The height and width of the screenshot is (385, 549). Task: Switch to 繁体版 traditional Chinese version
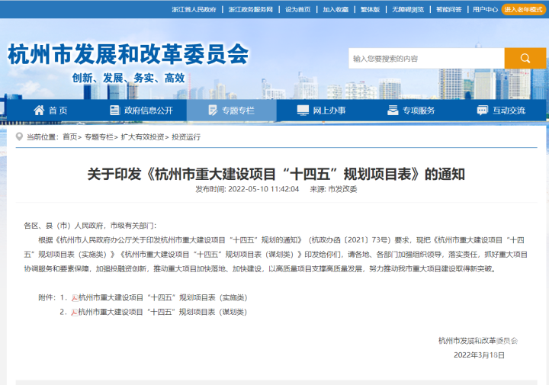point(370,9)
